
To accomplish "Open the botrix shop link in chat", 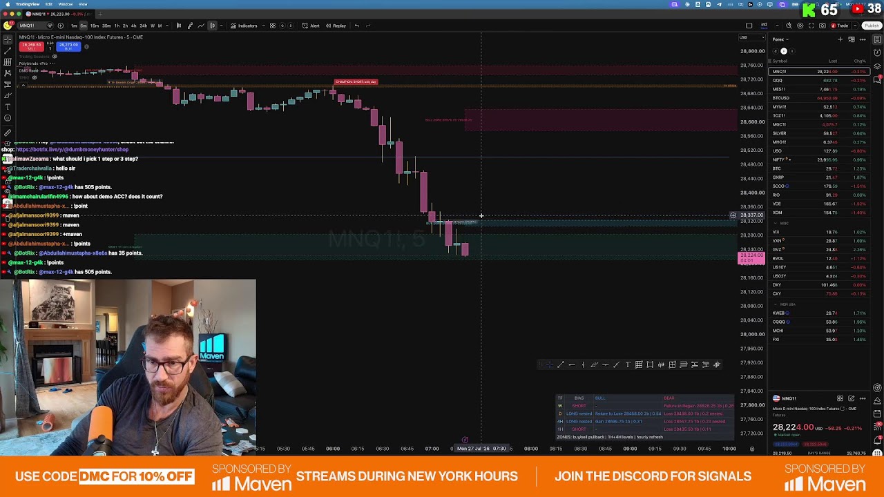I will click(x=72, y=149).
